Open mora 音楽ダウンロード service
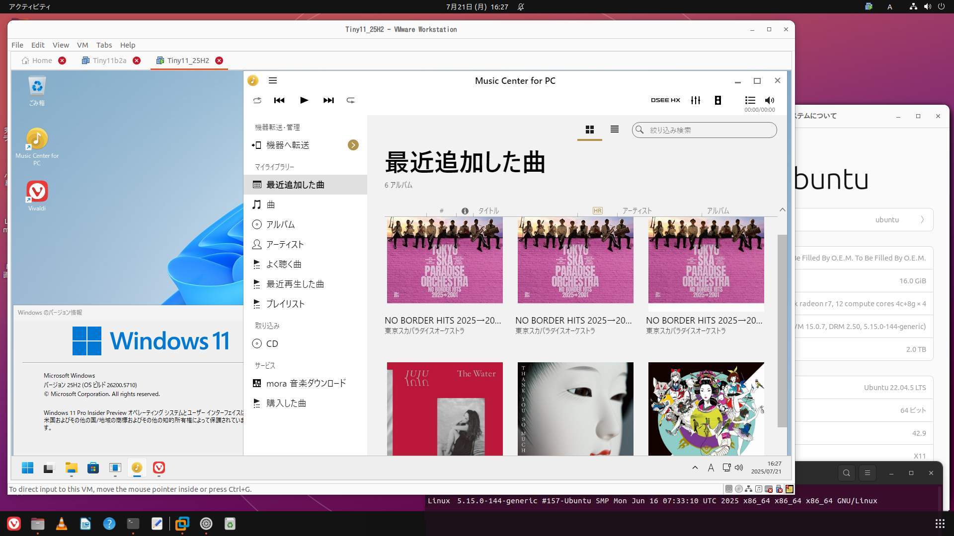 tap(305, 383)
